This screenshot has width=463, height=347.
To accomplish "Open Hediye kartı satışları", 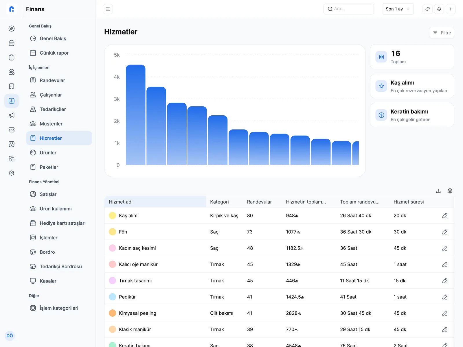I will [59, 223].
